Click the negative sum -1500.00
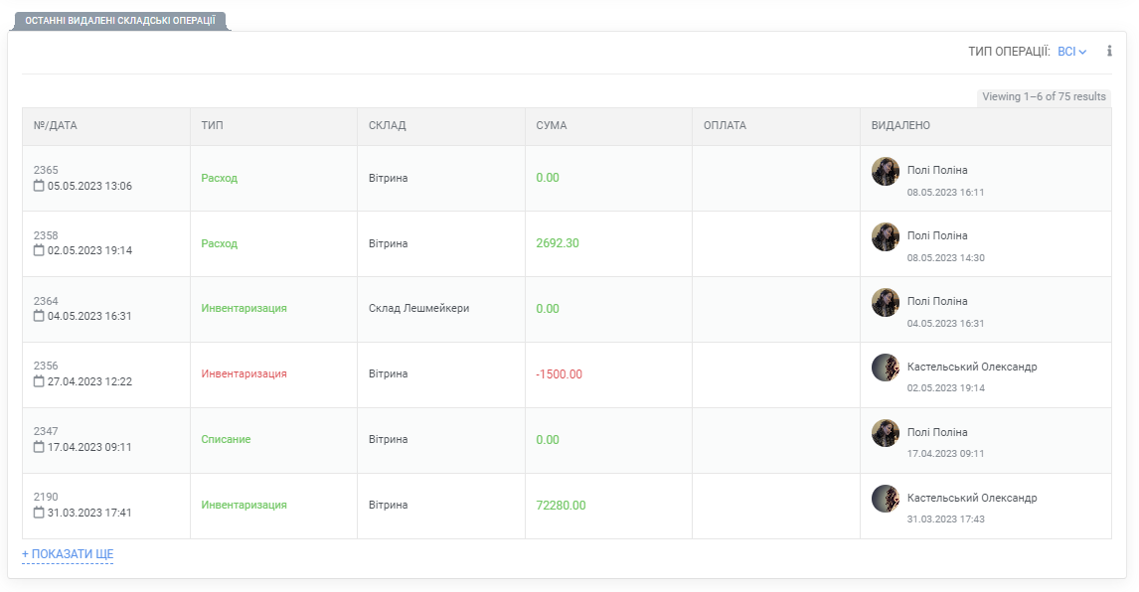Viewport: 1139px width, 592px height. [560, 374]
